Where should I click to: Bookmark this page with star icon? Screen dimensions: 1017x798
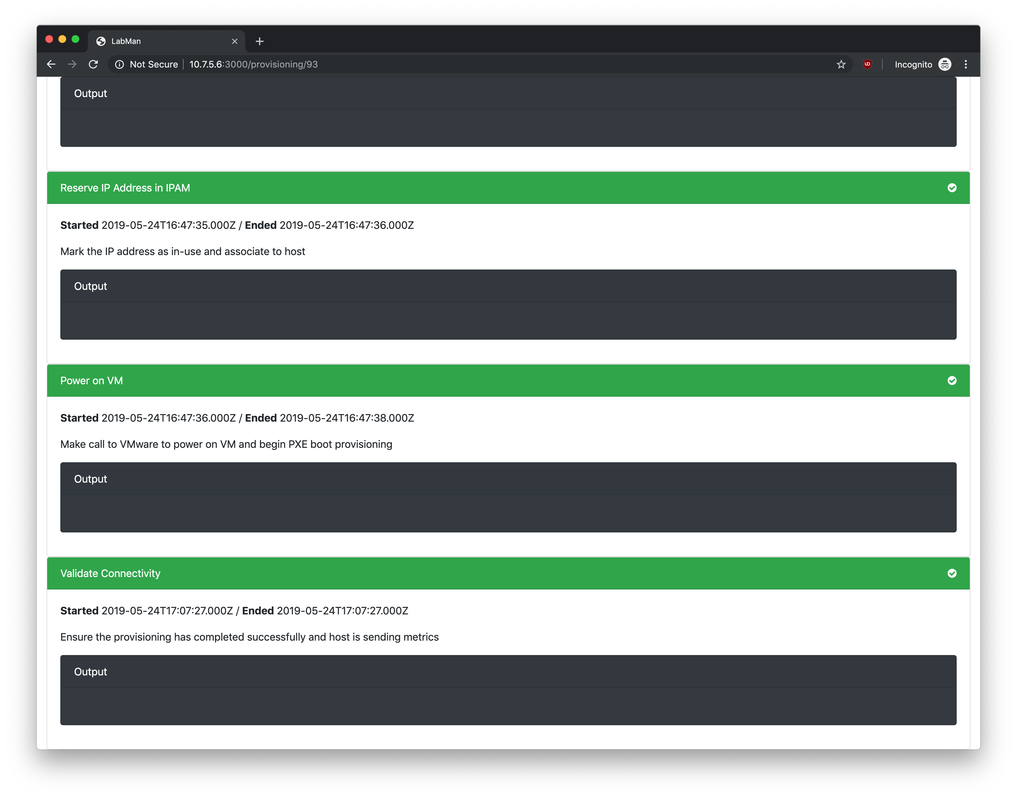tap(841, 65)
